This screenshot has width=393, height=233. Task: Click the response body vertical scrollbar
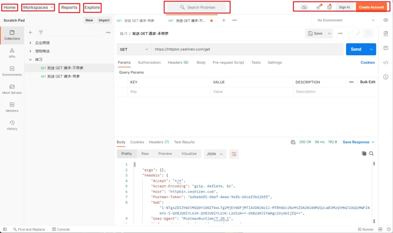(x=374, y=193)
